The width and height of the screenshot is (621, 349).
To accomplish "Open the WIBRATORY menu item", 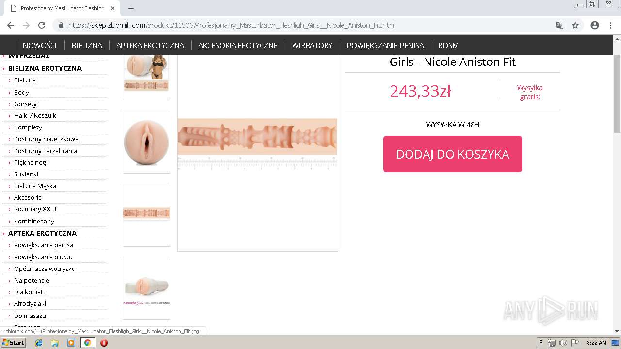I will [312, 45].
